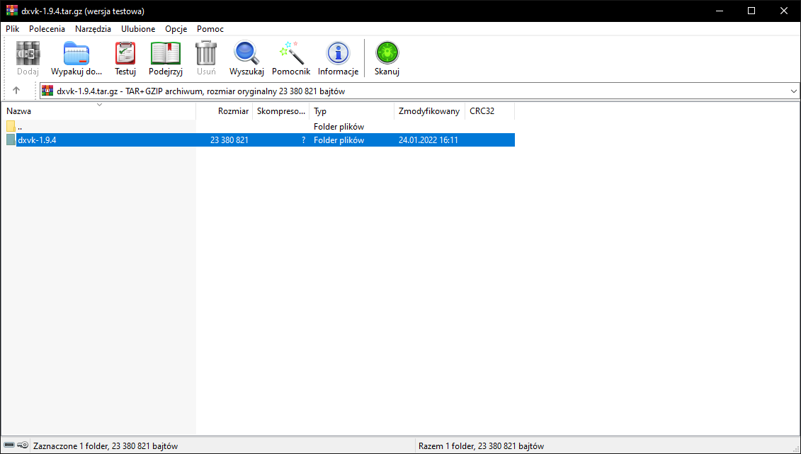
Task: Click date 24.01.2022 16:11 cell
Action: pos(428,140)
